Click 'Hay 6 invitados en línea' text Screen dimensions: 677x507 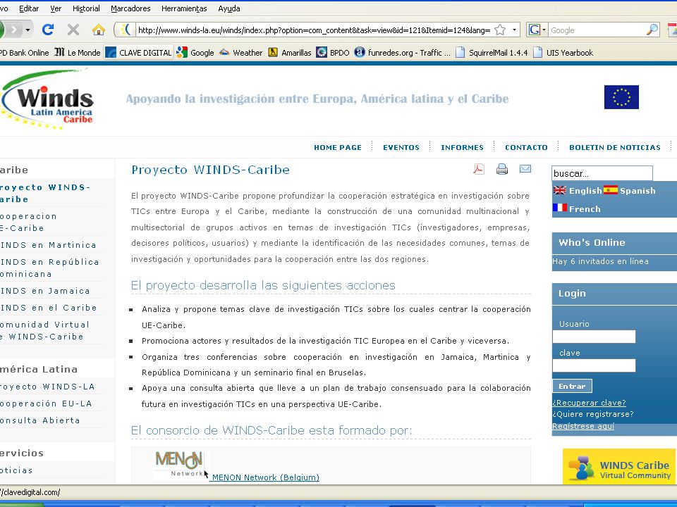[600, 261]
